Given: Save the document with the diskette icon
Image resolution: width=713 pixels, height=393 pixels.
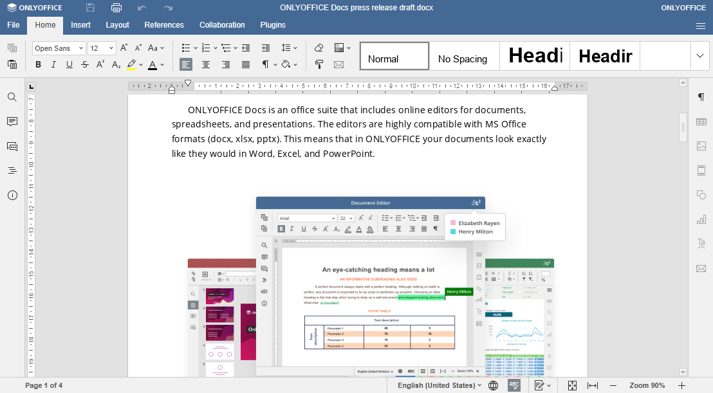Looking at the screenshot, I should 91,8.
